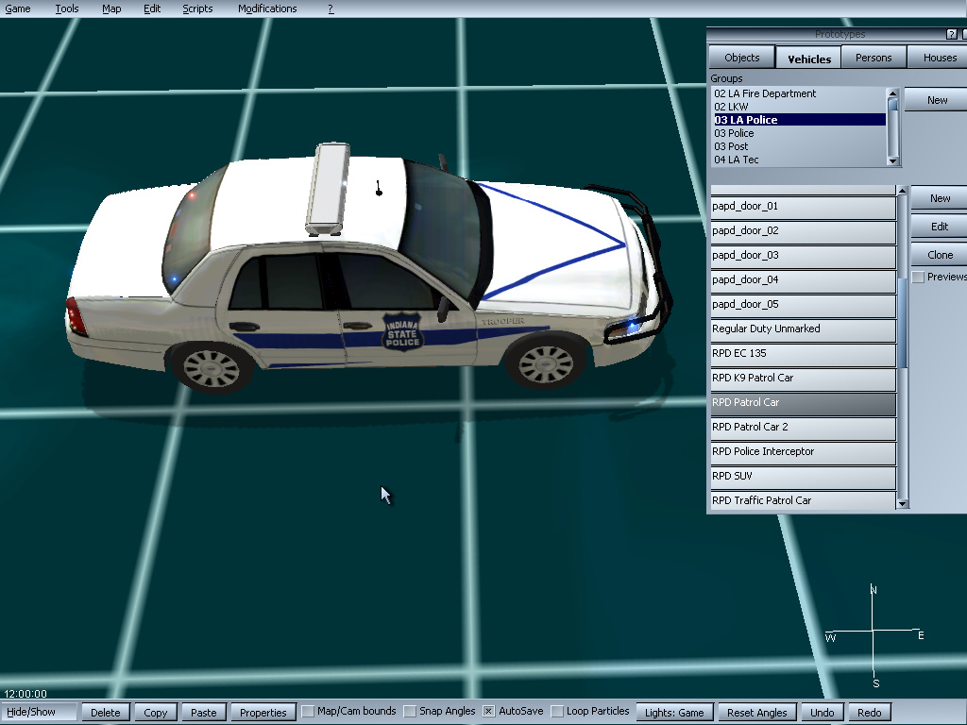
Task: Enable Snap Angles checkbox
Action: tap(410, 712)
